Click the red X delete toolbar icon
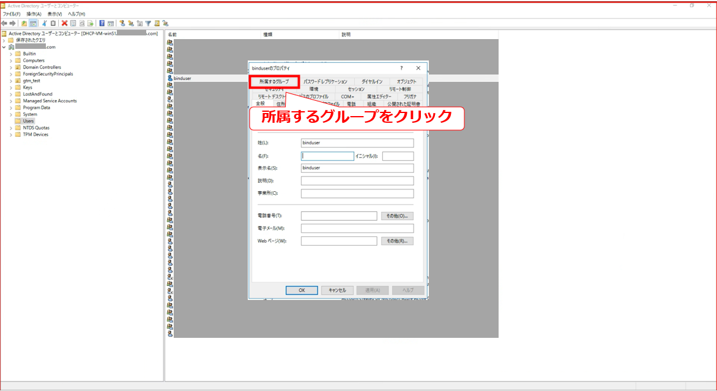This screenshot has height=391, width=717. point(64,23)
